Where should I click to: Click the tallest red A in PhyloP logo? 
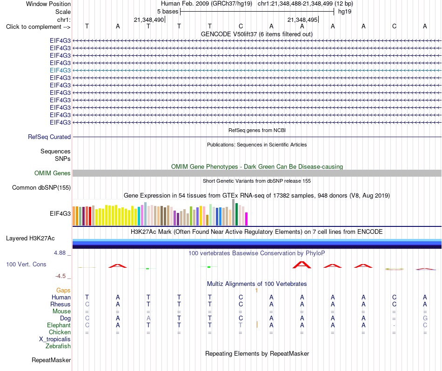pos(302,265)
